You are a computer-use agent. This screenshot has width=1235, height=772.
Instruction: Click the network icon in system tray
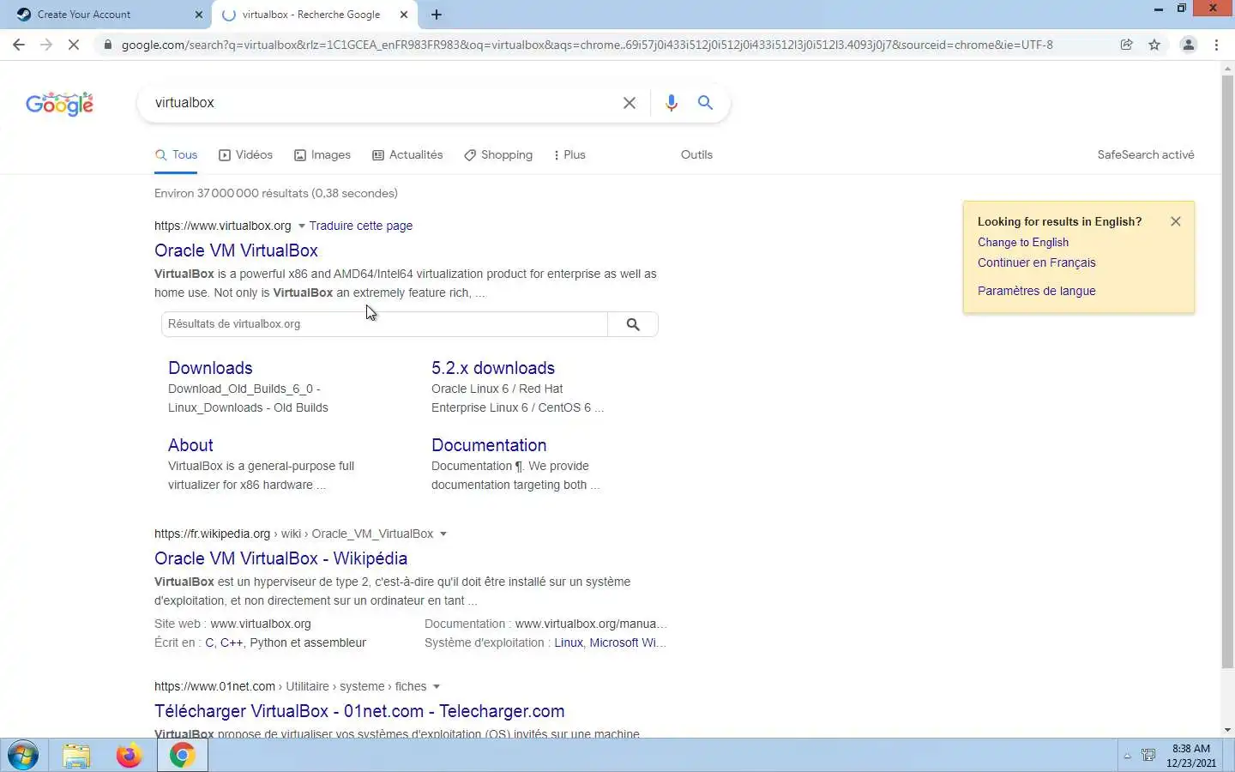point(1148,756)
